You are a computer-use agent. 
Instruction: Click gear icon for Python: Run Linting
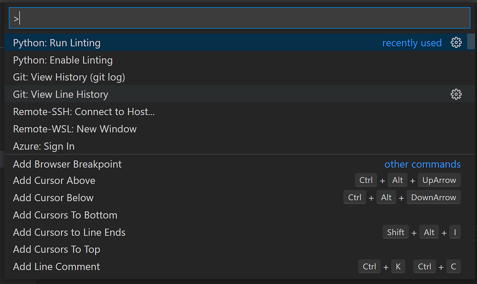point(456,42)
